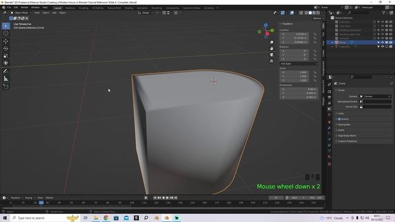Select the Select Box tool
Viewport: 395px width, 222px height.
pyautogui.click(x=6, y=26)
